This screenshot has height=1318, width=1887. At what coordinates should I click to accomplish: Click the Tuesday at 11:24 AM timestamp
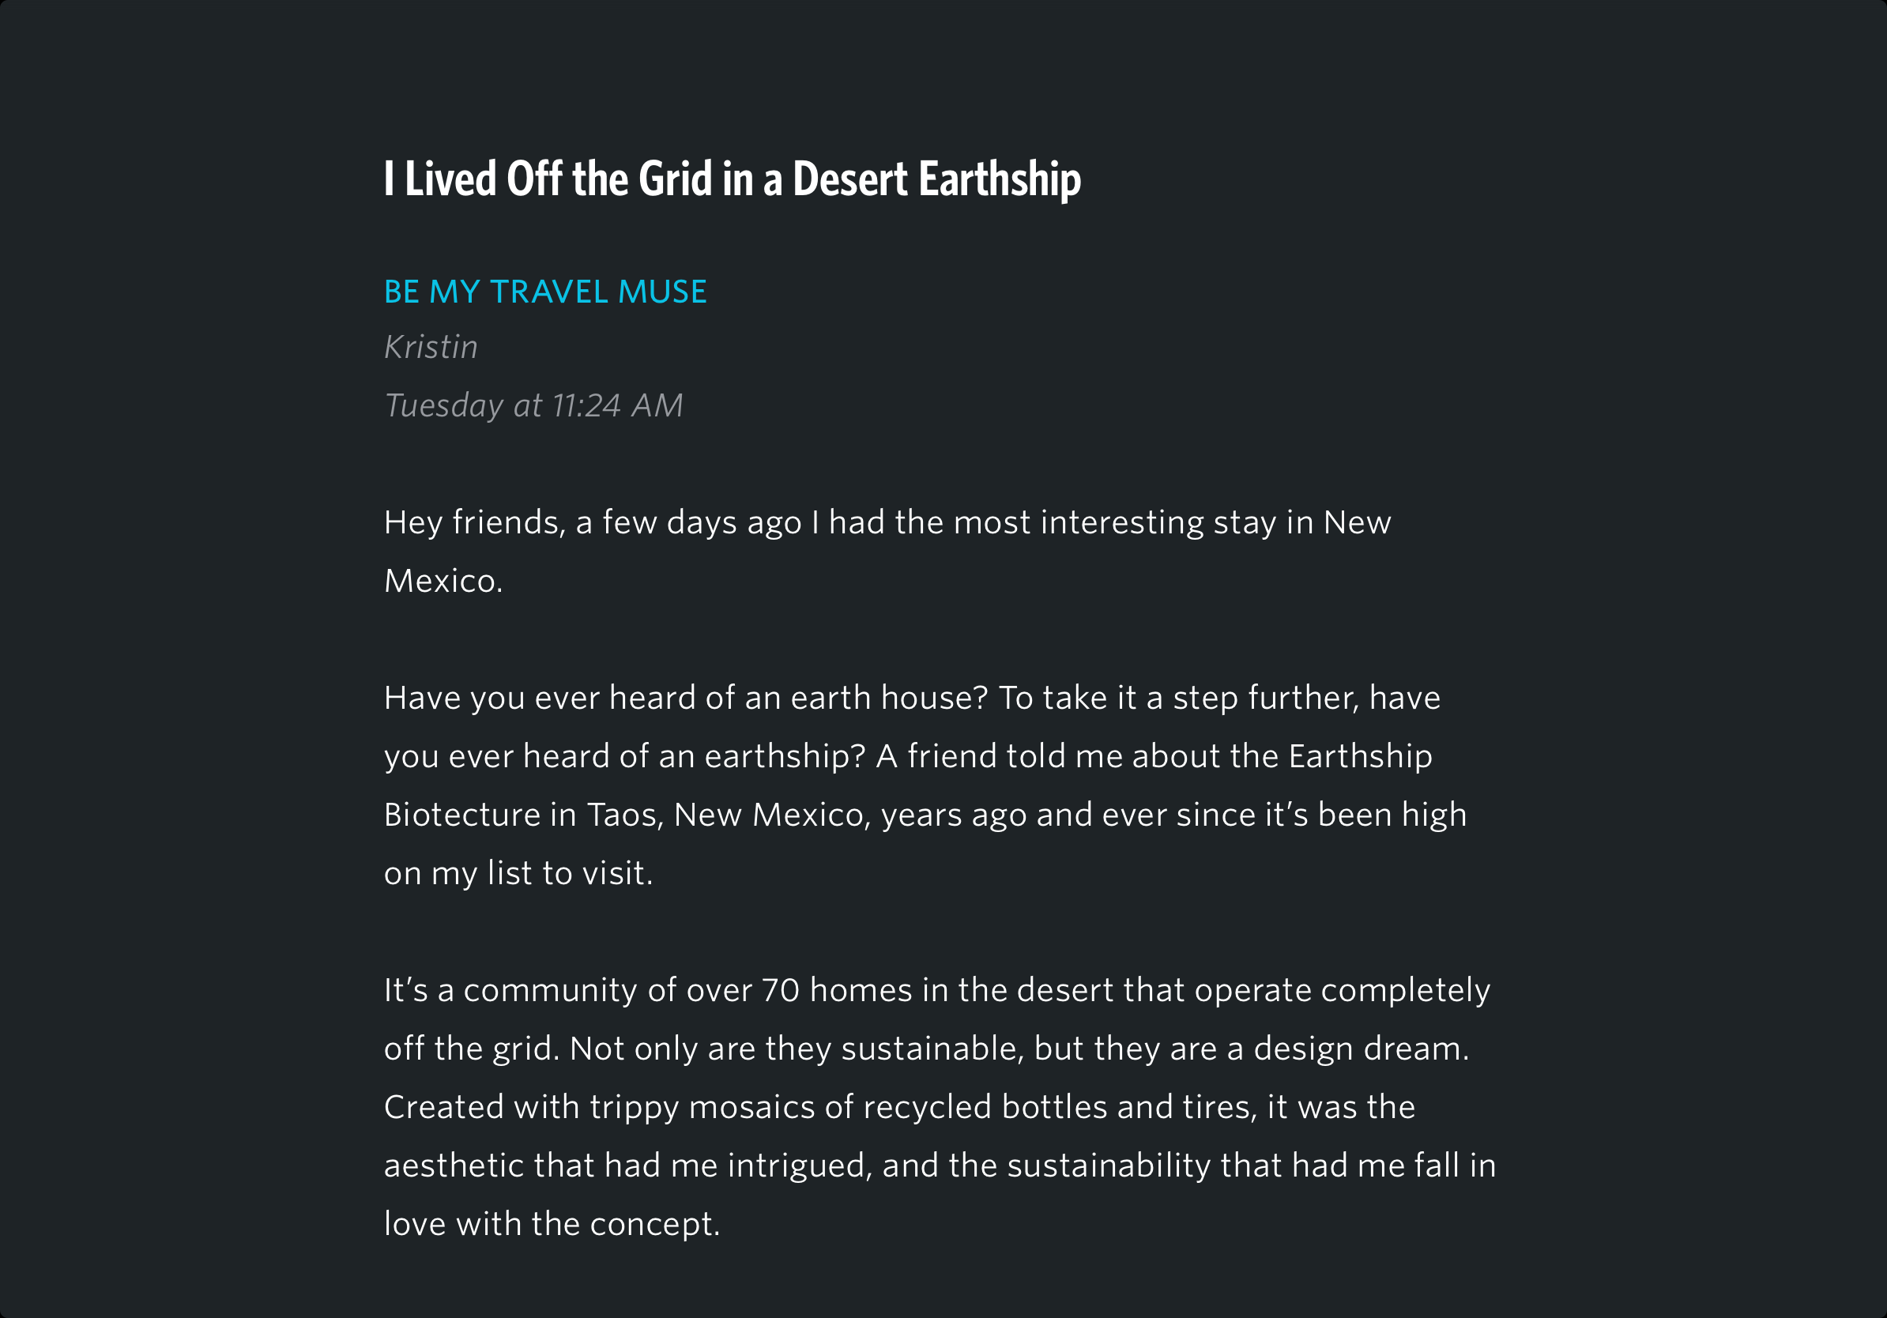(533, 405)
